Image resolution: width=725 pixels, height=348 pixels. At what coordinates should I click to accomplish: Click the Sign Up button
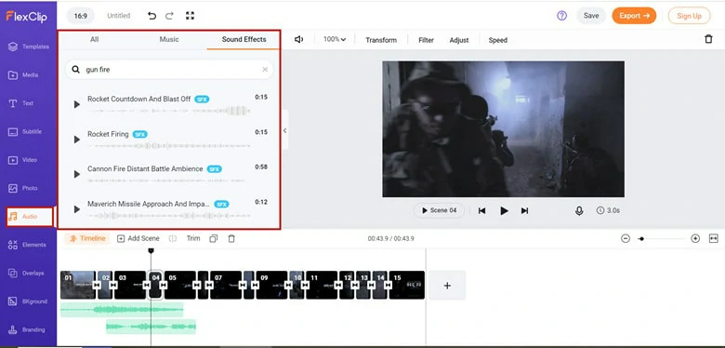coord(689,16)
